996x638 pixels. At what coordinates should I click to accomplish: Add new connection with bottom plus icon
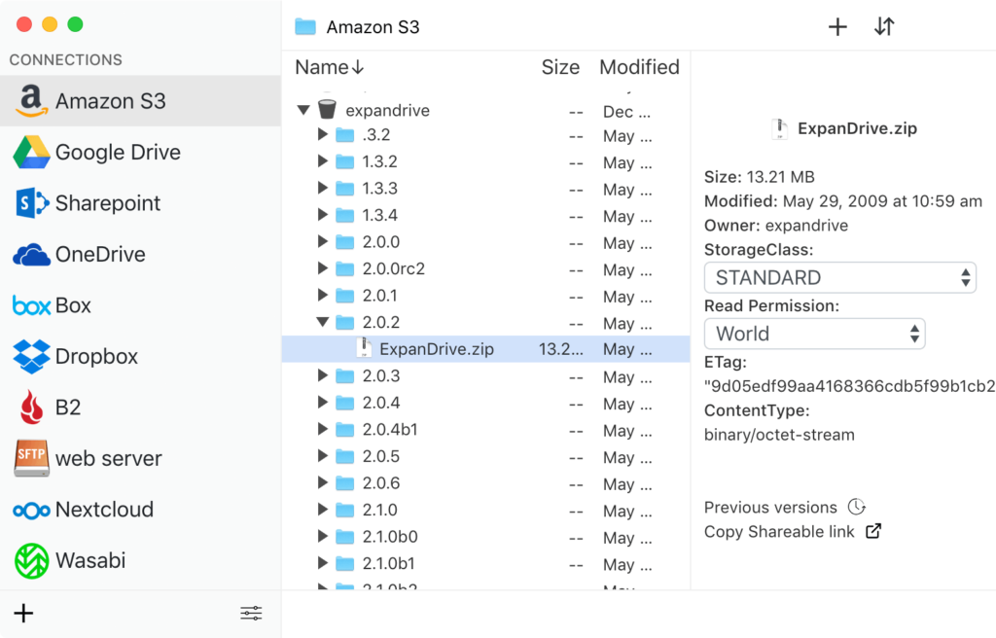tap(23, 613)
